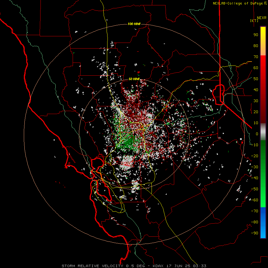Click the -20 velocity scale label
The width and height of the screenshot is (268, 268).
click(255, 156)
